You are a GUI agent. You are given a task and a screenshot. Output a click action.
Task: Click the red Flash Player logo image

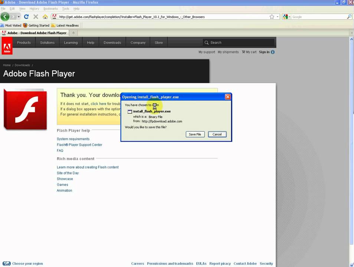25,109
